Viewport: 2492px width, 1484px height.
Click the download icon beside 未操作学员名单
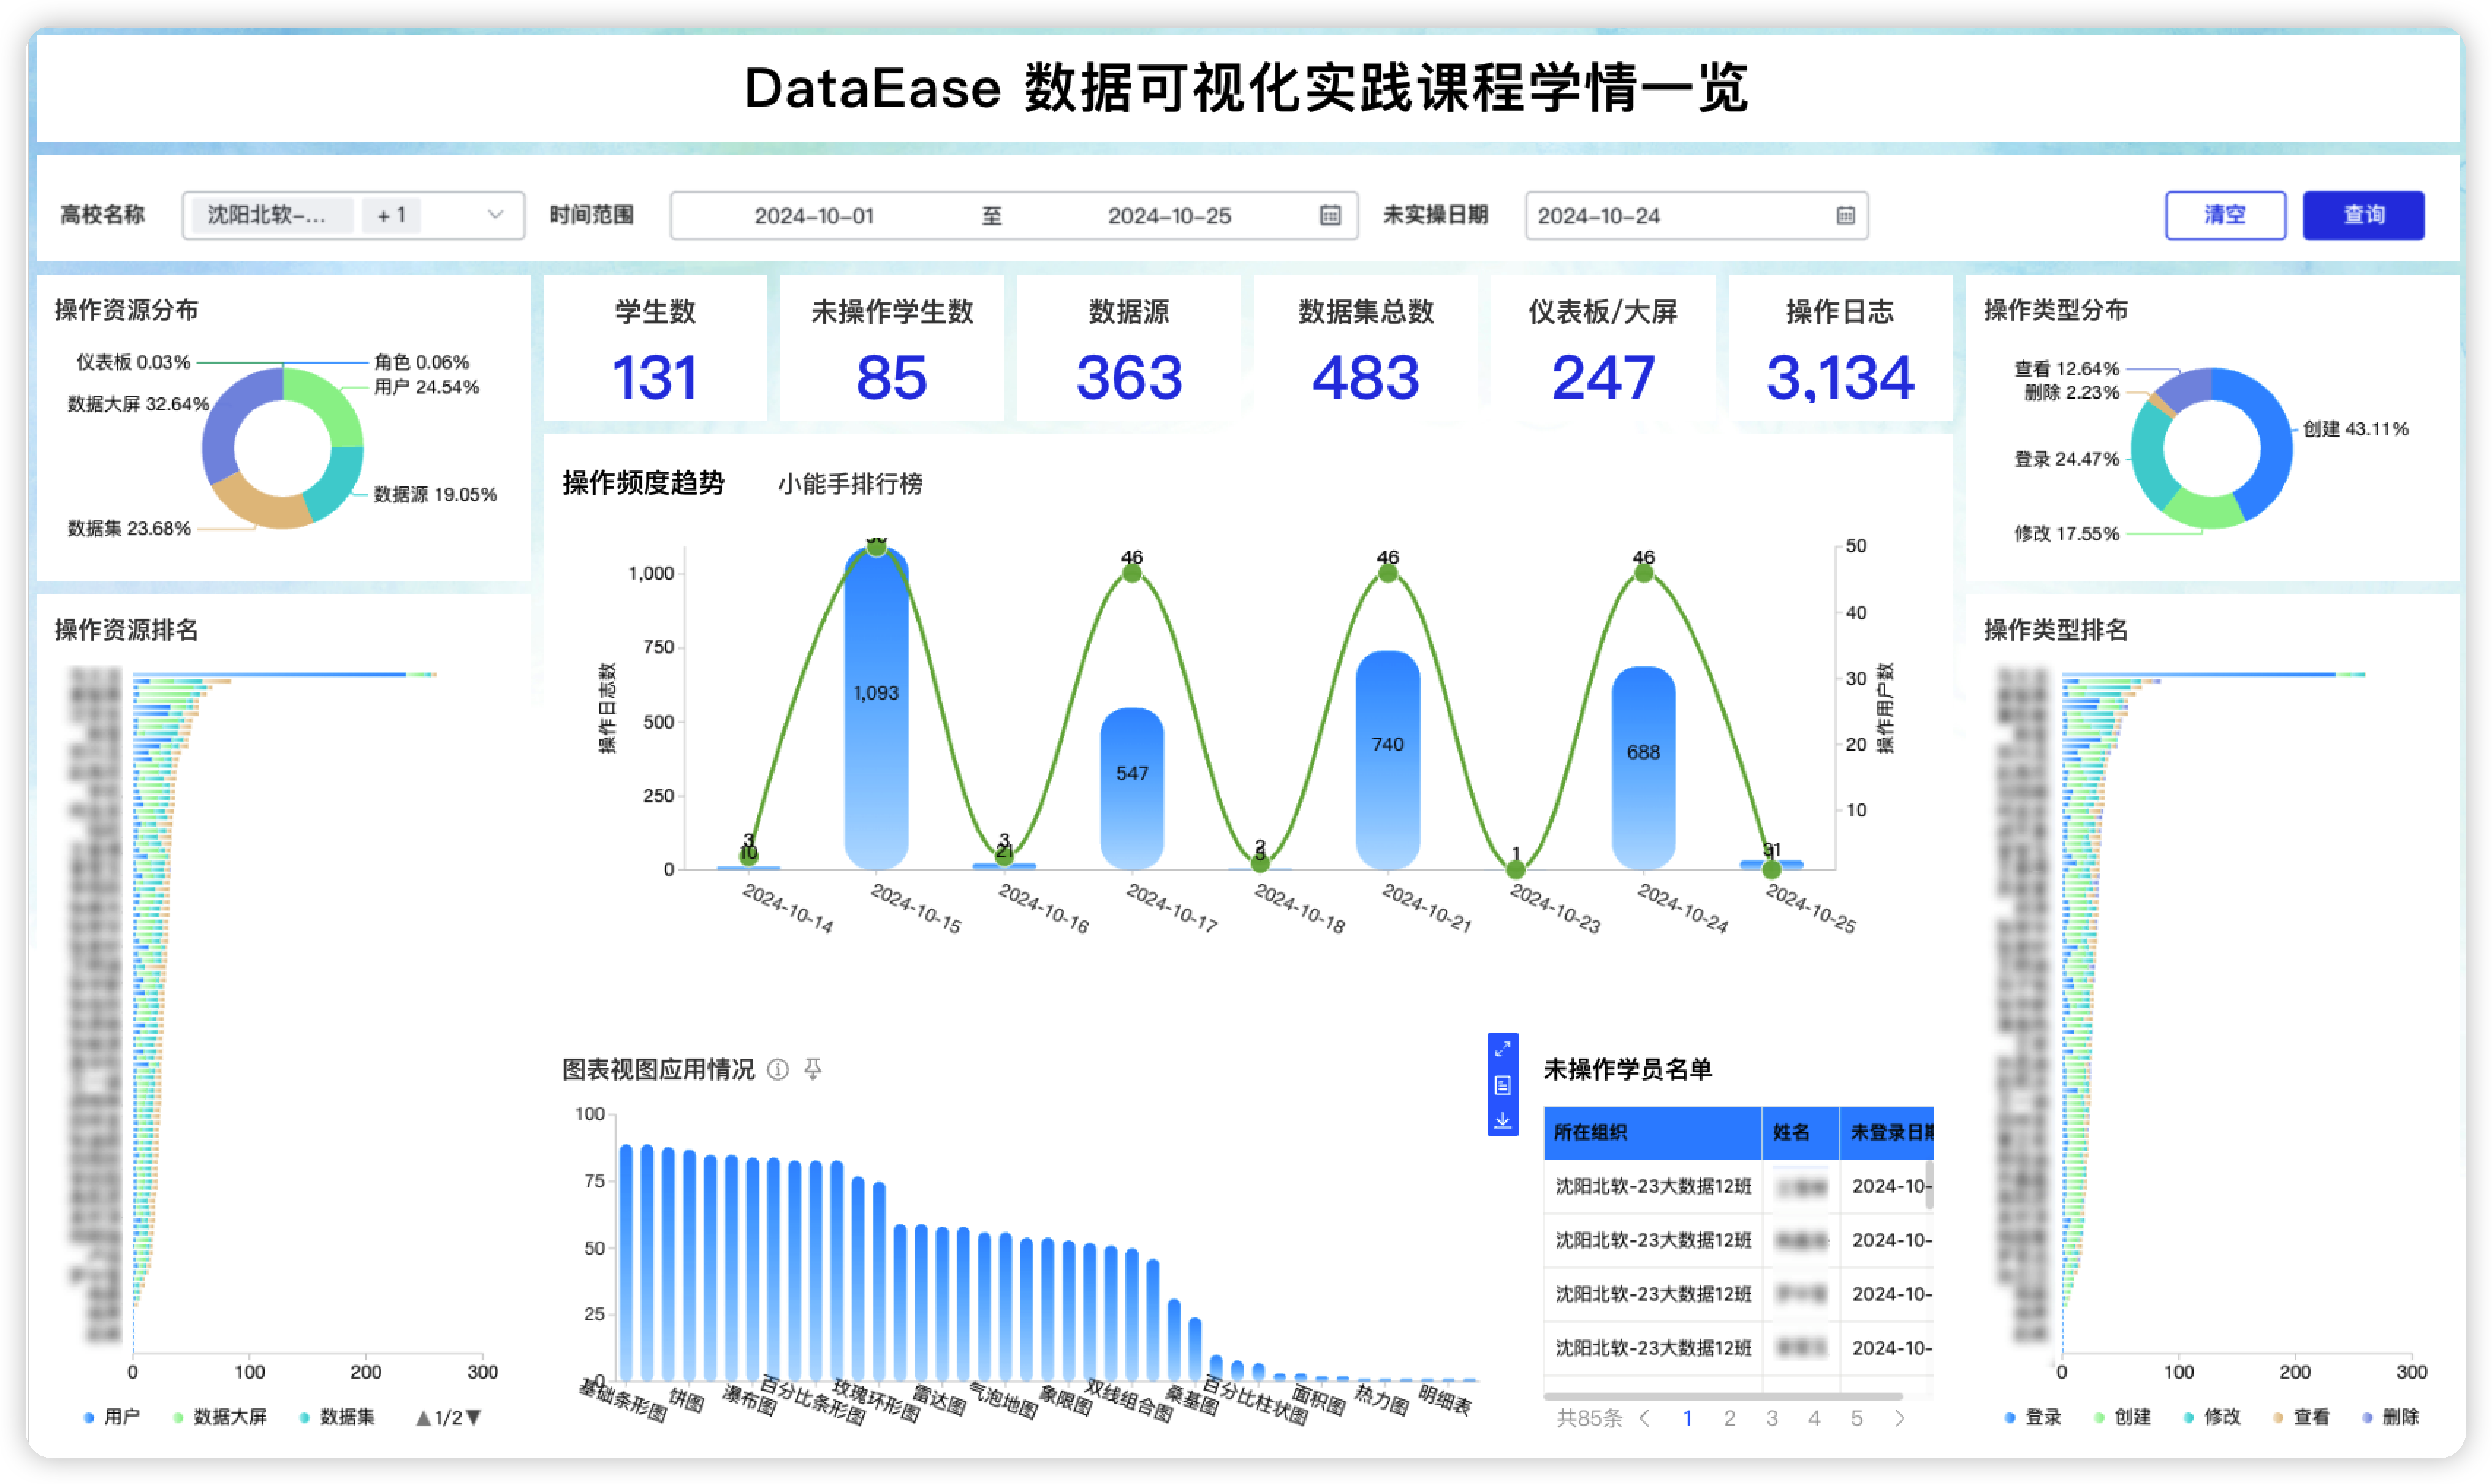(1502, 1121)
